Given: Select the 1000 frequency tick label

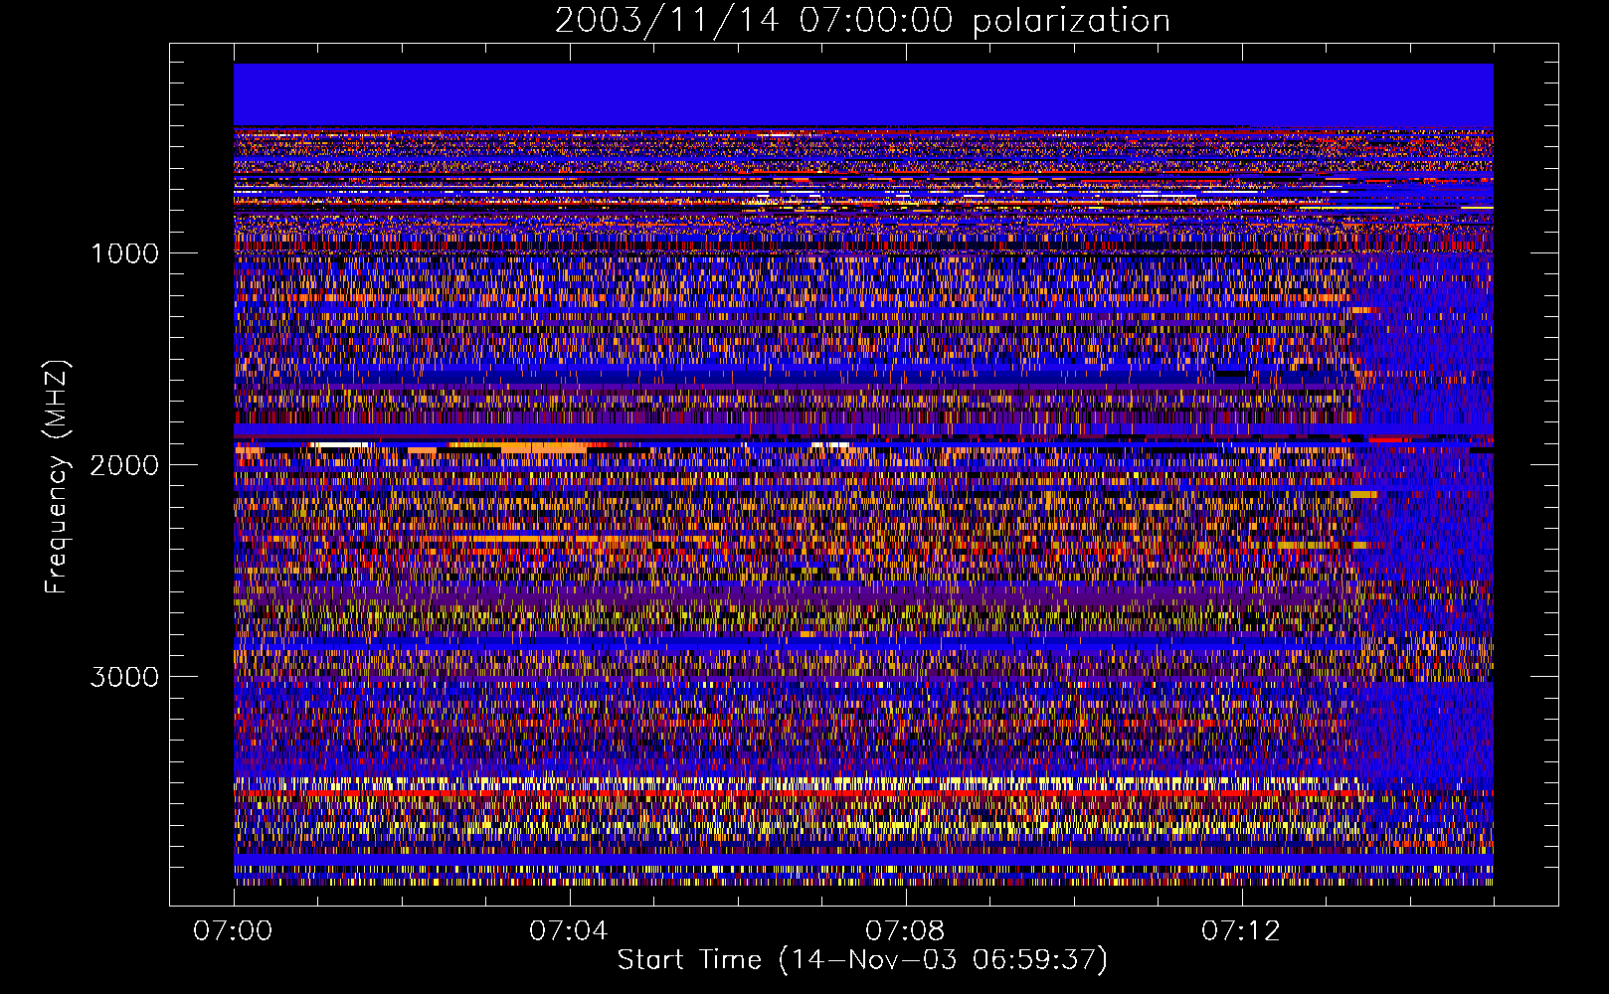Looking at the screenshot, I should 124,253.
